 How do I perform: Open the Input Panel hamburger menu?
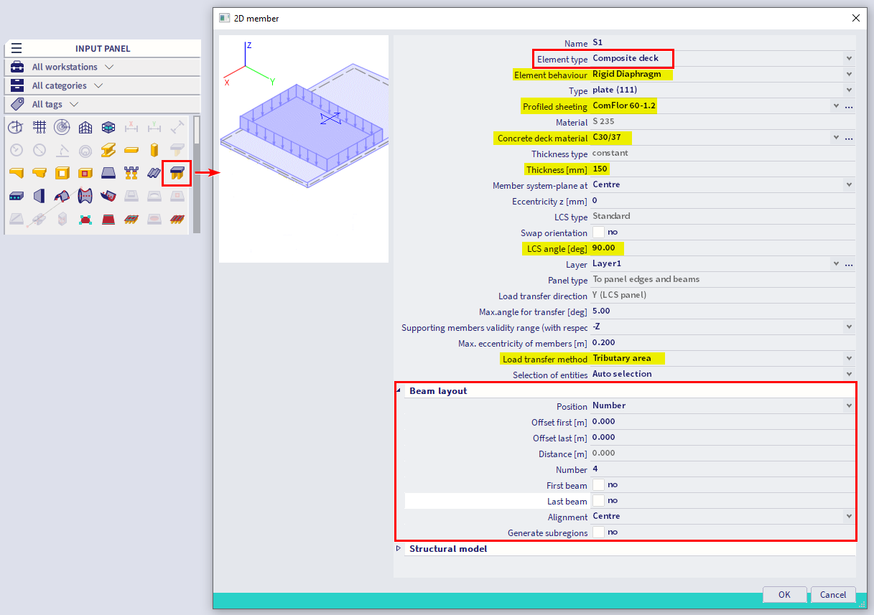(x=17, y=48)
